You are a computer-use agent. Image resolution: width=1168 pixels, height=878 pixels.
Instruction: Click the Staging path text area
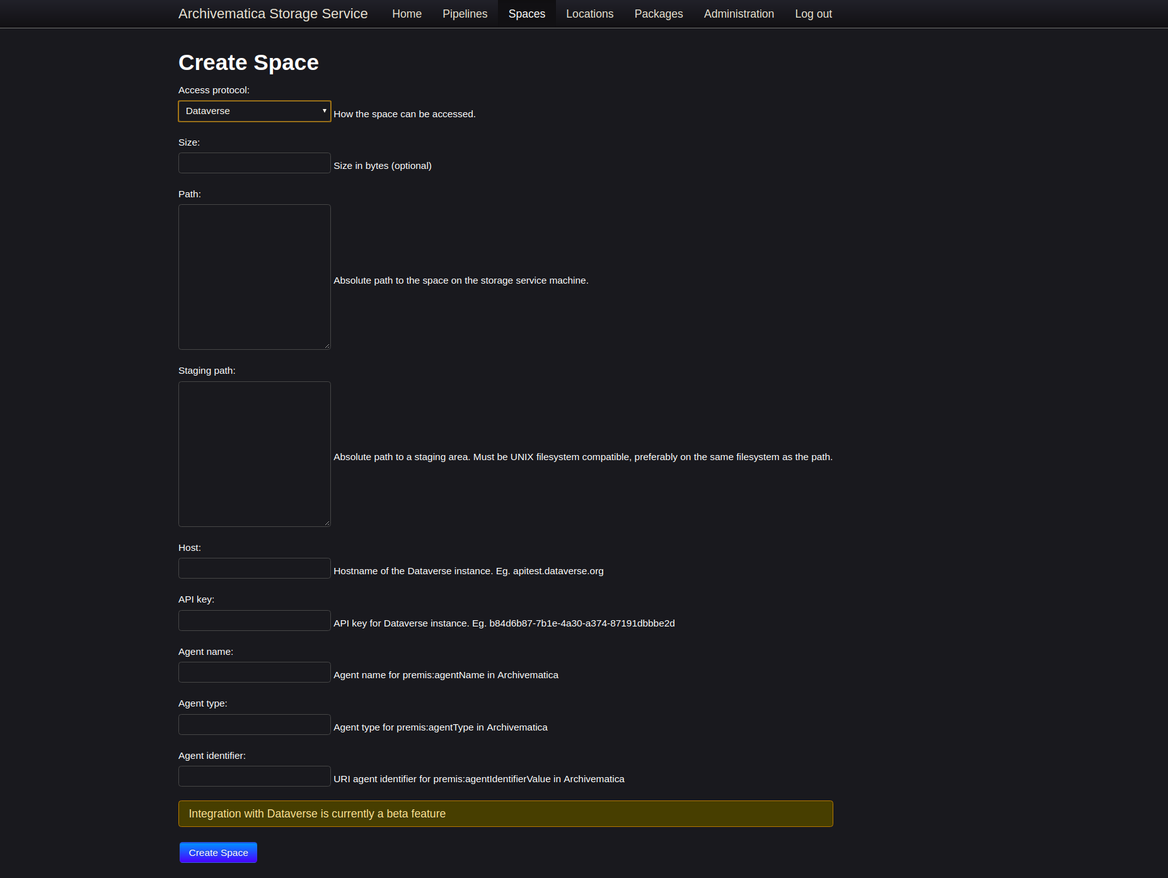tap(254, 454)
